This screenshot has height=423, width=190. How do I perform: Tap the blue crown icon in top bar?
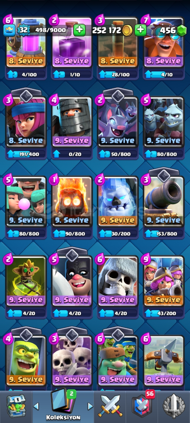9,31
